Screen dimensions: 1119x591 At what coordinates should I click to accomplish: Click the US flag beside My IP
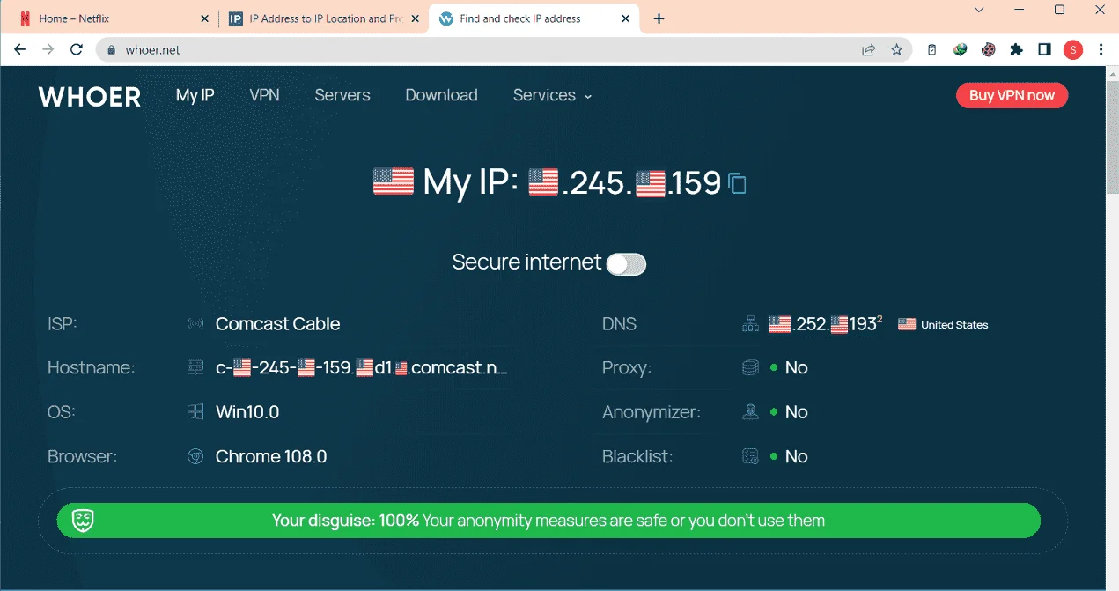394,182
